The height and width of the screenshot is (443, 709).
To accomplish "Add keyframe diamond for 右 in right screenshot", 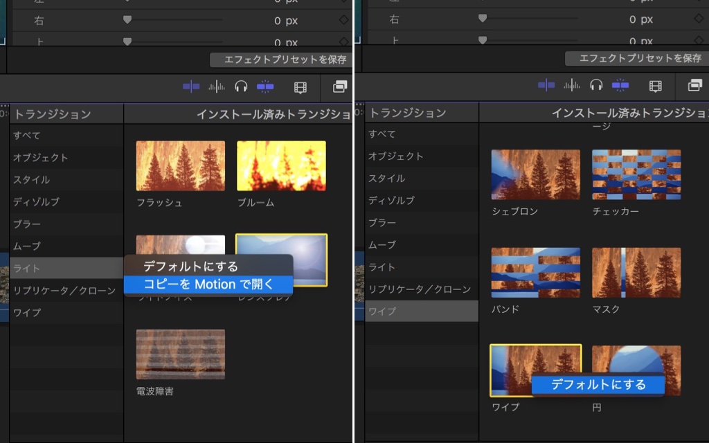I will pyautogui.click(x=699, y=19).
